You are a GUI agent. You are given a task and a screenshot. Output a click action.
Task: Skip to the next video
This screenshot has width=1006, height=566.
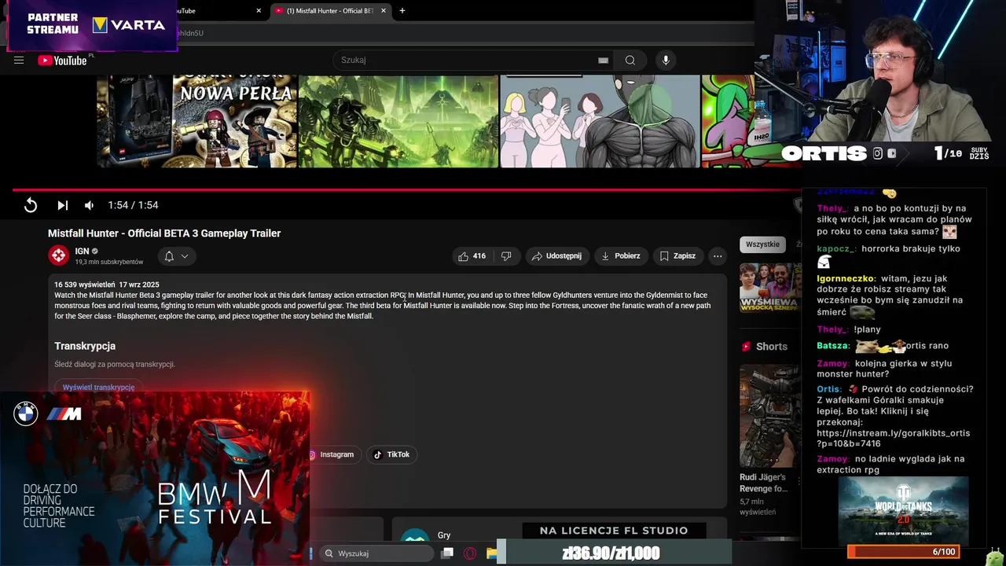point(62,205)
